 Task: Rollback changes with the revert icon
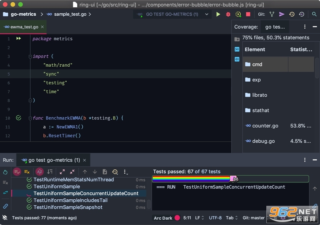coord(302,14)
